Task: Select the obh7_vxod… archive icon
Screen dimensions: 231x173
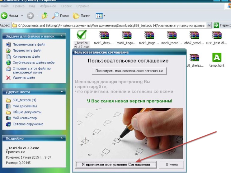Action: pyautogui.click(x=194, y=35)
